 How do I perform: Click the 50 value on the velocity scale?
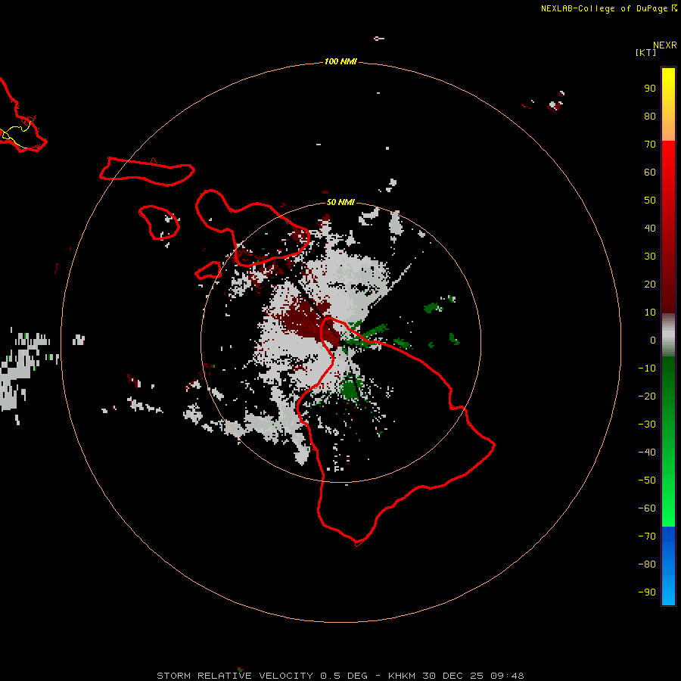pos(650,201)
